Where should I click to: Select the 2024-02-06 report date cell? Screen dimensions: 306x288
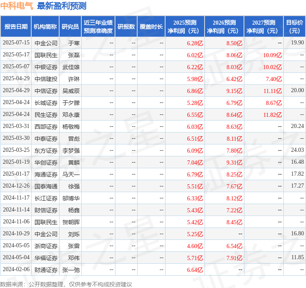(16, 269)
